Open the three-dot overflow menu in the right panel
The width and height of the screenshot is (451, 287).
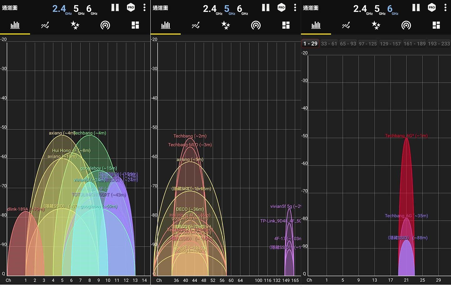point(445,8)
